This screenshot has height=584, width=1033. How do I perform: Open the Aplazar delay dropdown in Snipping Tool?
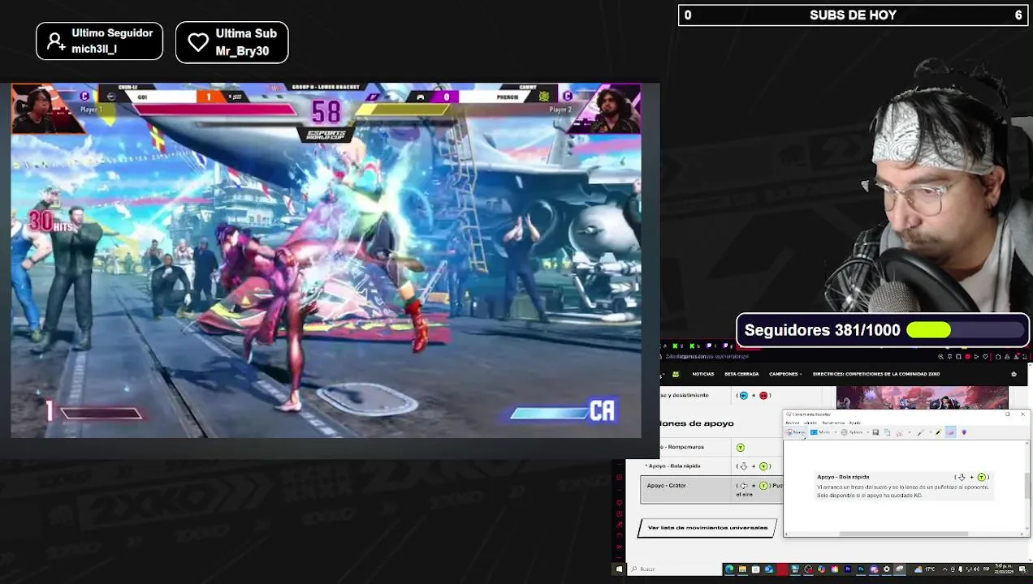(856, 432)
